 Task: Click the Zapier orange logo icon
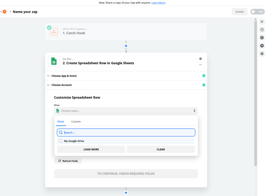[x=5, y=12]
